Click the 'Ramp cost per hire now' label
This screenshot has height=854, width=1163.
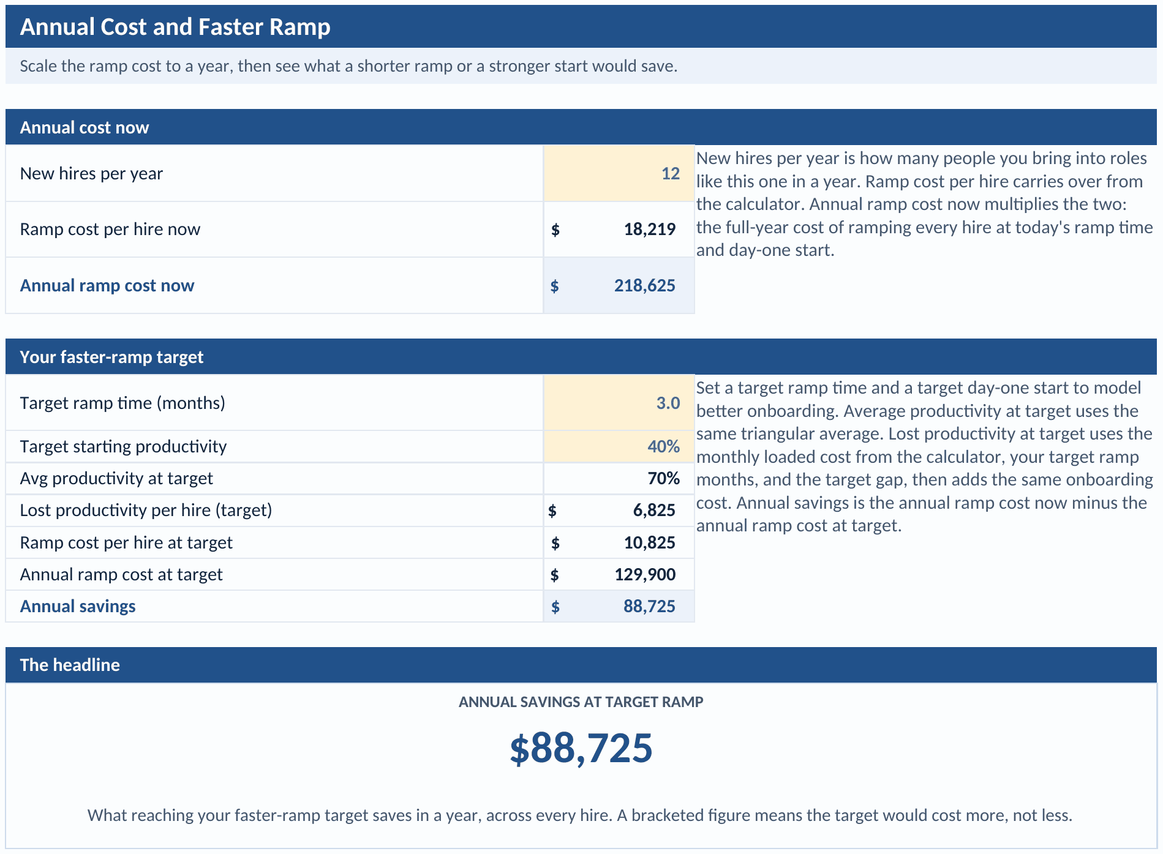click(110, 229)
